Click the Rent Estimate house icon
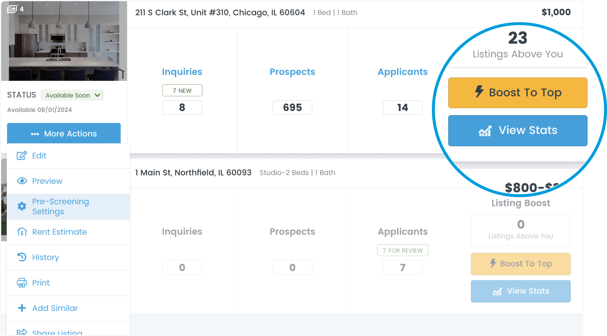This screenshot has height=336, width=607. (x=22, y=232)
